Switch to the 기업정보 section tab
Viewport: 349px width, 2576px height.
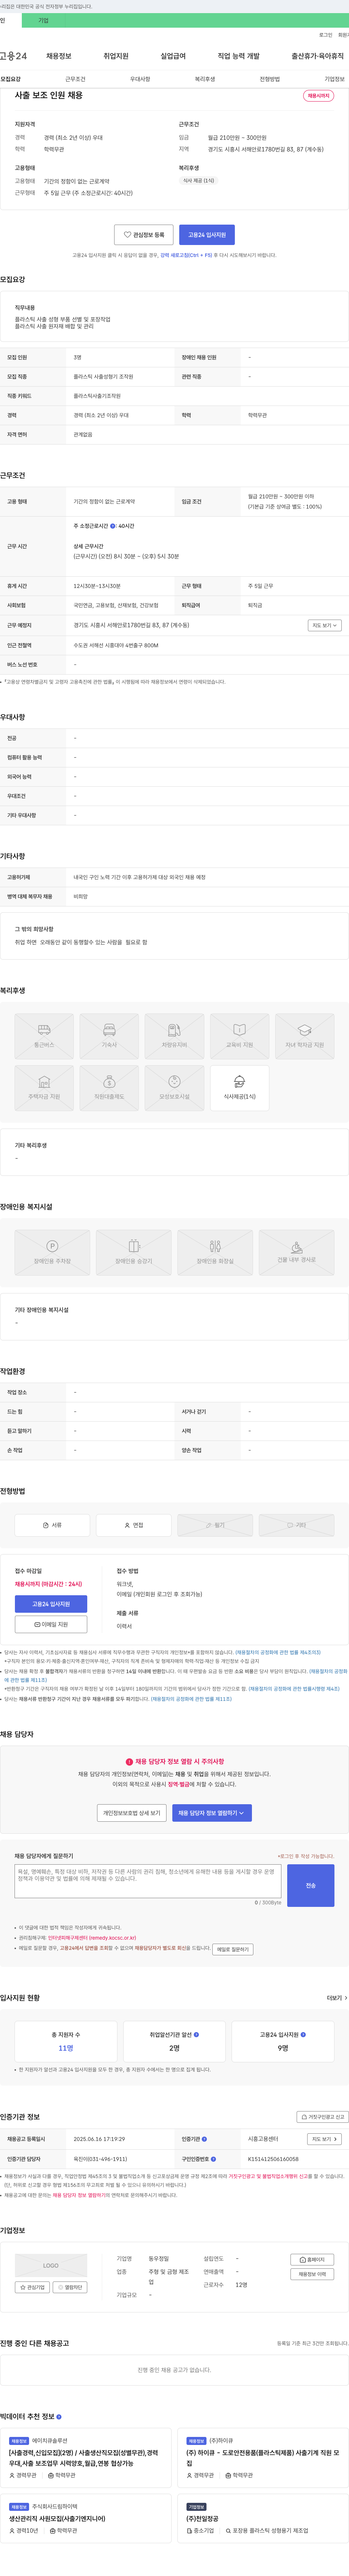[x=334, y=79]
